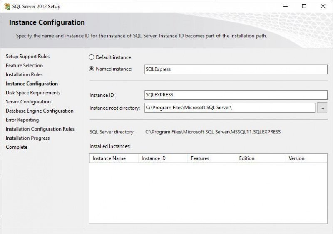333x234 pixels.
Task: Click the SQL Server Setup title icon
Action: click(x=7, y=6)
